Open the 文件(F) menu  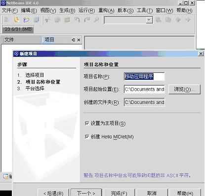point(10,10)
